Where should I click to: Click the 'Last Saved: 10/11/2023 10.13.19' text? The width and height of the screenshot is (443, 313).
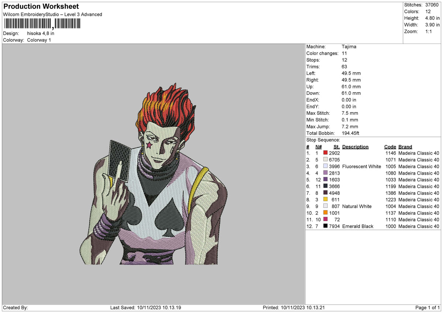tap(146, 307)
